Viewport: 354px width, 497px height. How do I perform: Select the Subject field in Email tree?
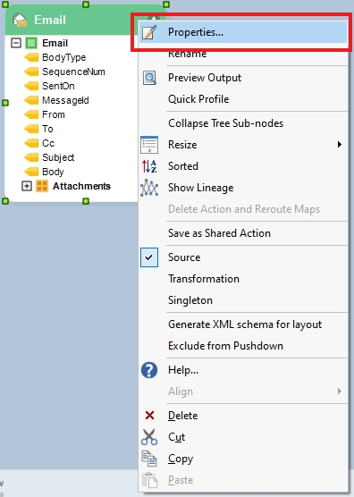[x=58, y=157]
